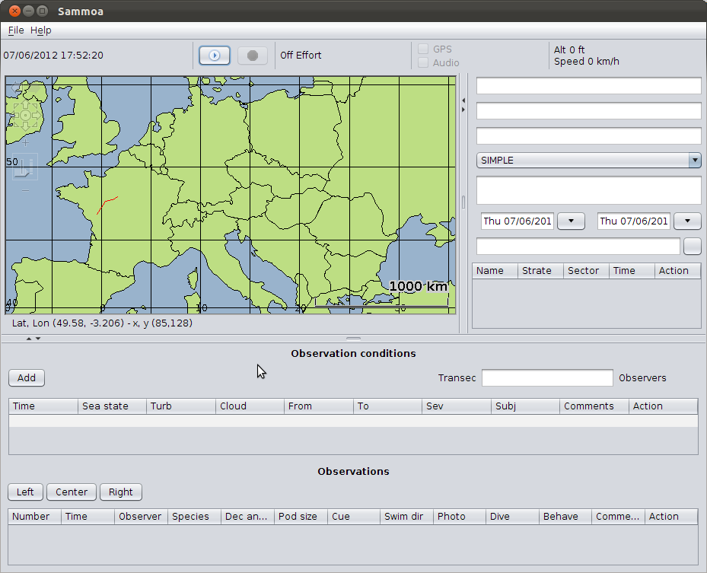Click up arrow on horizontal splitter

(29, 338)
